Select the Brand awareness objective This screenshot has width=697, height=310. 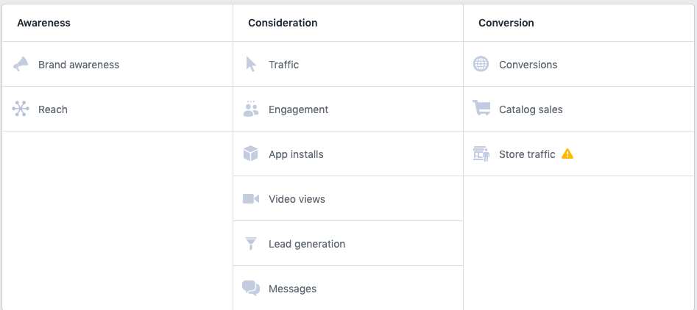(x=117, y=65)
